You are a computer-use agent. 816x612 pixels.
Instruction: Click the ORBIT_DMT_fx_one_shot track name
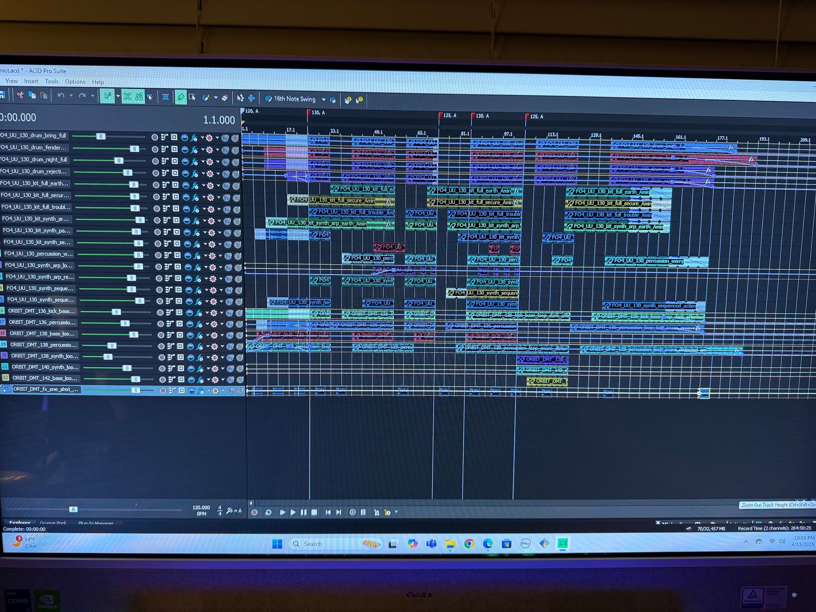click(x=46, y=389)
